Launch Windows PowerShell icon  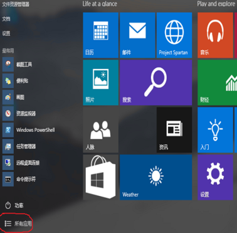(8, 130)
